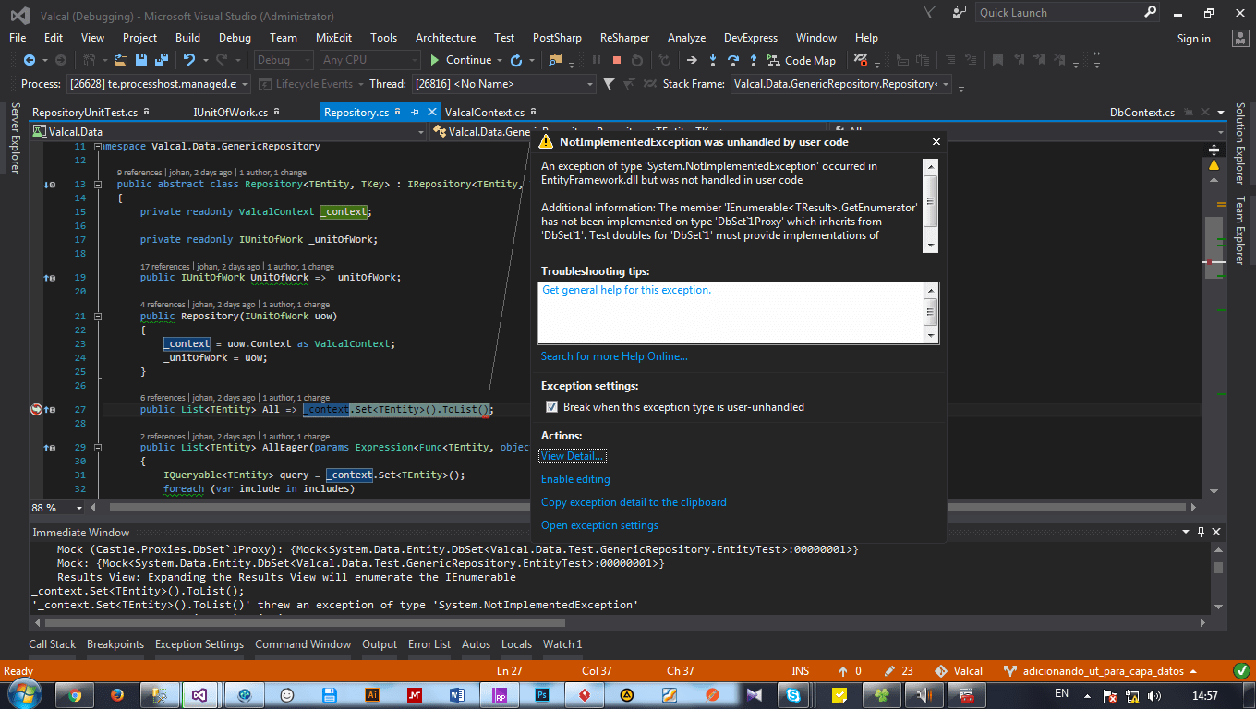Open Photoshop from the taskbar

click(x=544, y=694)
